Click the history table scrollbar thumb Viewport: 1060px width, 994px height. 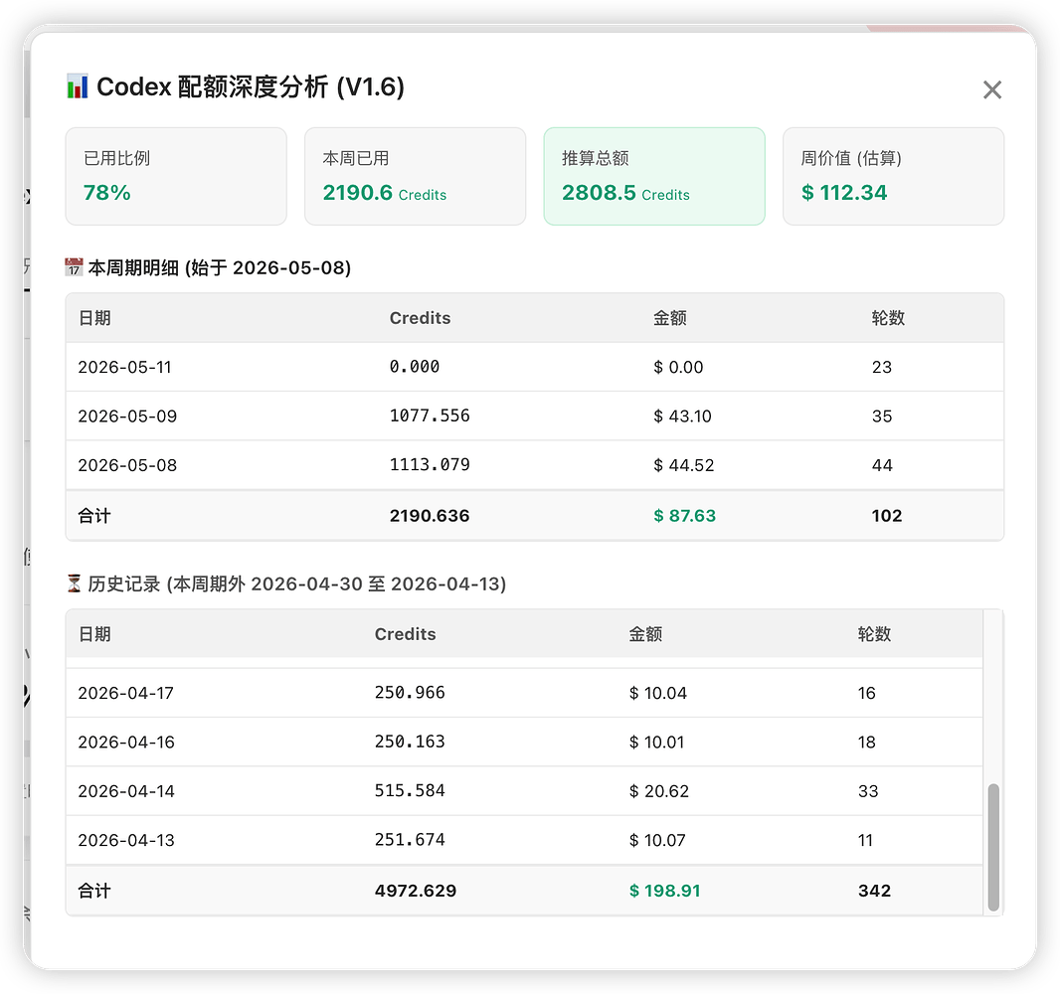click(993, 847)
